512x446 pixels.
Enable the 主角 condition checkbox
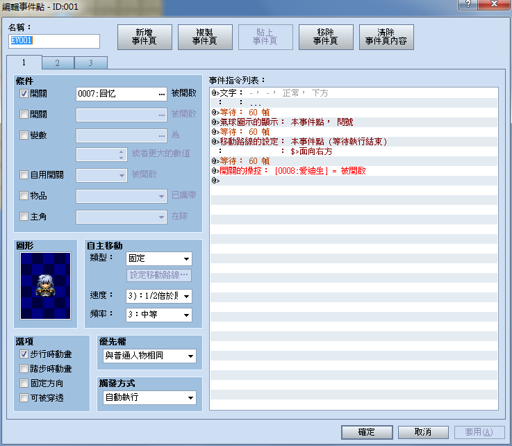tap(24, 217)
